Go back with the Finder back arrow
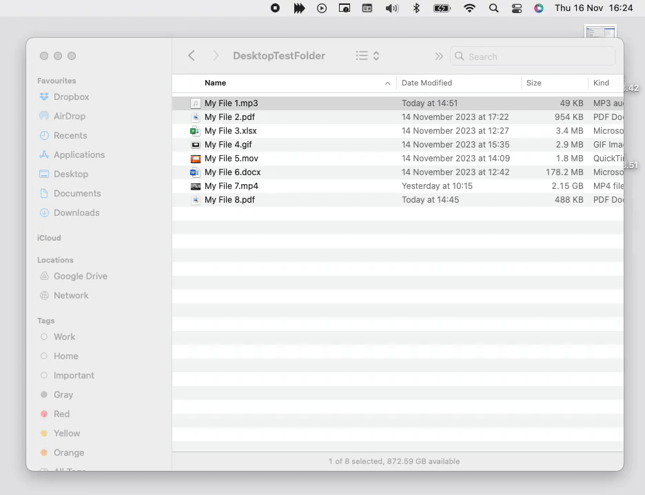The image size is (645, 495). tap(192, 56)
